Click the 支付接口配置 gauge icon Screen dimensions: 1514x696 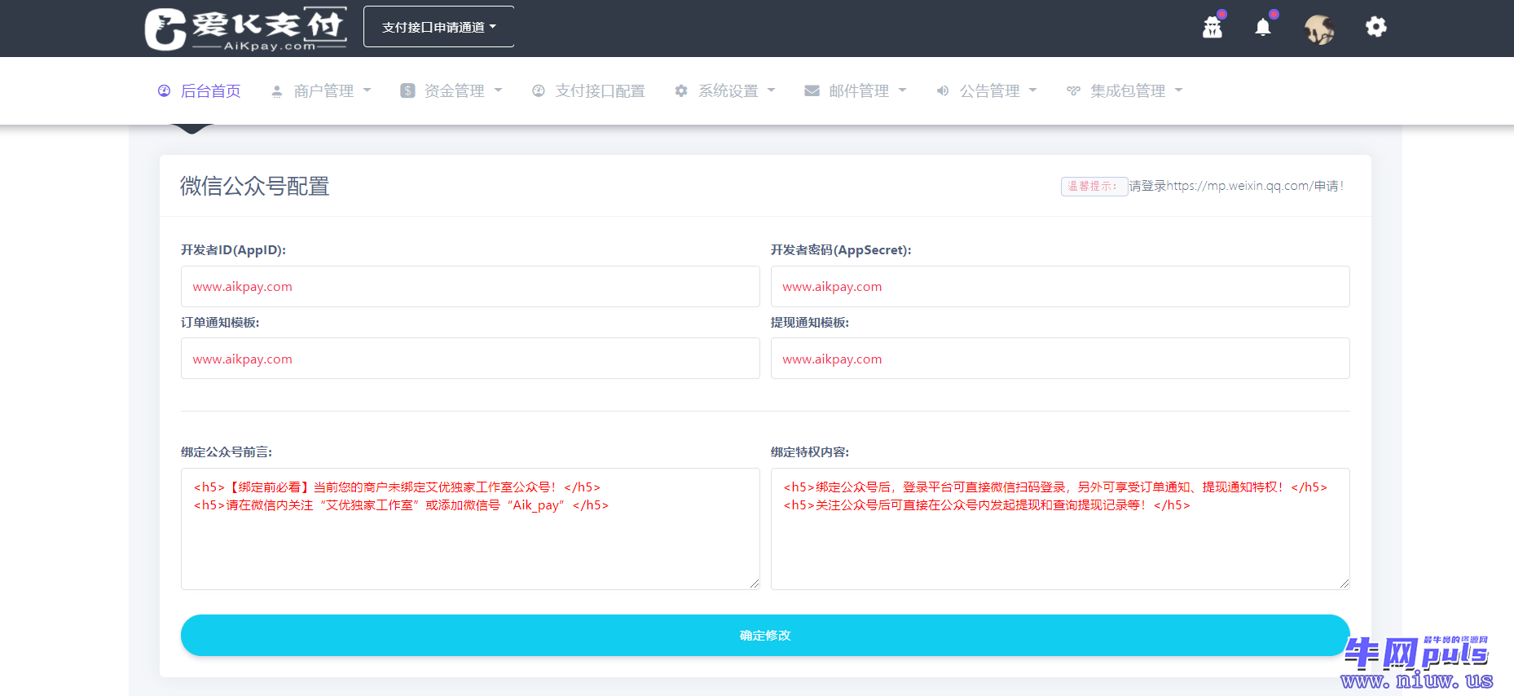pos(539,90)
